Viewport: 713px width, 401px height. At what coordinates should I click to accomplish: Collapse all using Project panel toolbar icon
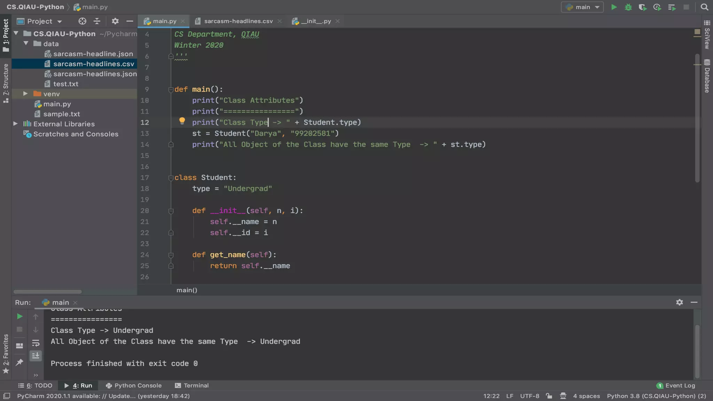point(97,21)
